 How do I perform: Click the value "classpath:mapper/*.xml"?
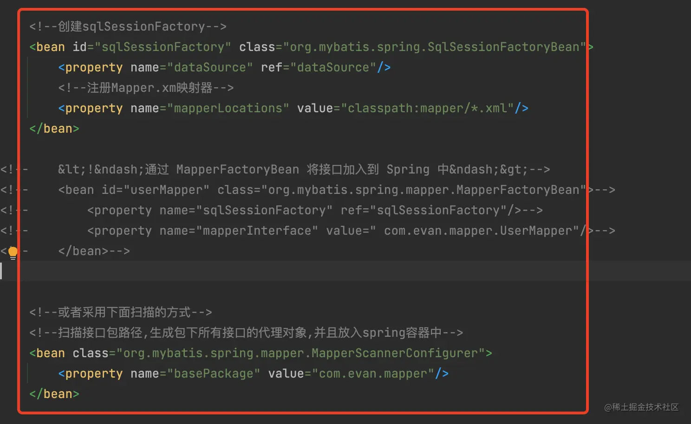coord(427,108)
